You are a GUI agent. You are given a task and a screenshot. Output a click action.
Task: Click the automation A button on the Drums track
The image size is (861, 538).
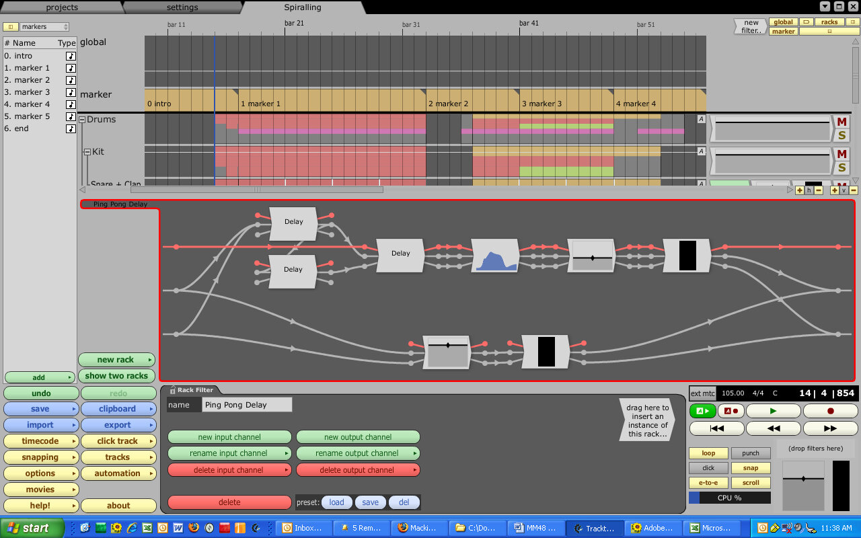[701, 119]
